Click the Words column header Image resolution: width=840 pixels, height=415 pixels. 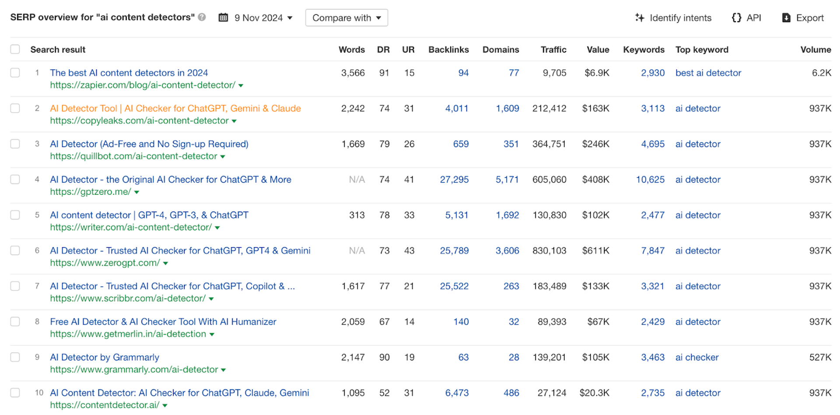[x=352, y=49]
